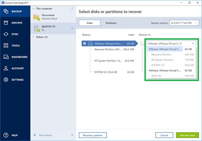This screenshot has width=202, height=141.
Task: Click the green Recover now button
Action: click(x=187, y=135)
